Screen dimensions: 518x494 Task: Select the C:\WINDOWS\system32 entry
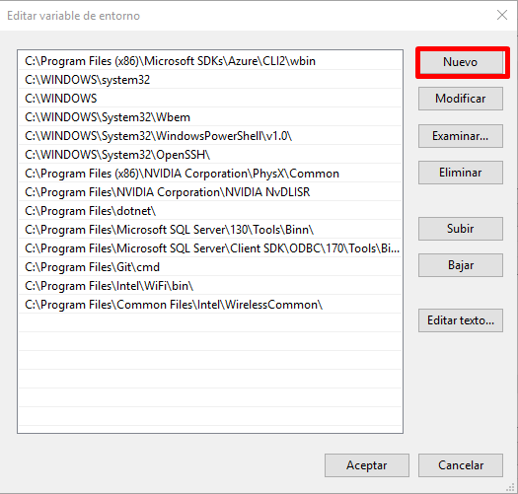(210, 80)
